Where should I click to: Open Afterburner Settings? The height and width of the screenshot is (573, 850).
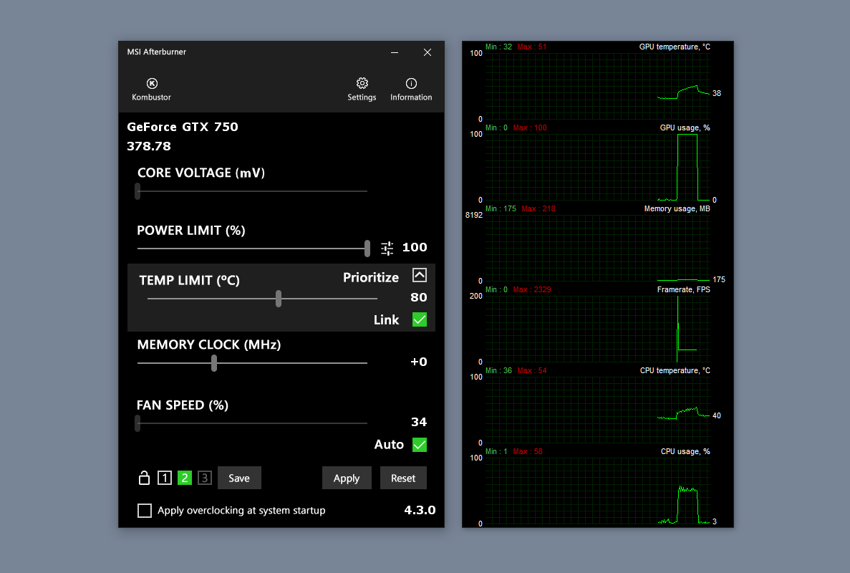(x=362, y=87)
